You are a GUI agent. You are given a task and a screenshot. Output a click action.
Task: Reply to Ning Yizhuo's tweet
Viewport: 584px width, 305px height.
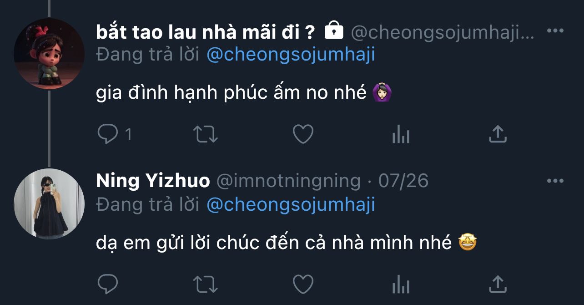click(108, 285)
